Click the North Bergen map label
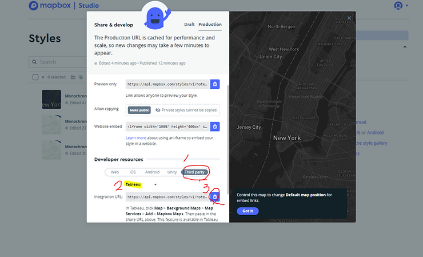The width and height of the screenshot is (423, 257). pyautogui.click(x=281, y=26)
